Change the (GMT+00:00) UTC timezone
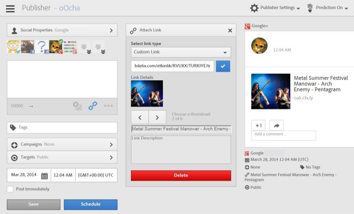The width and height of the screenshot is (354, 214). 96,175
